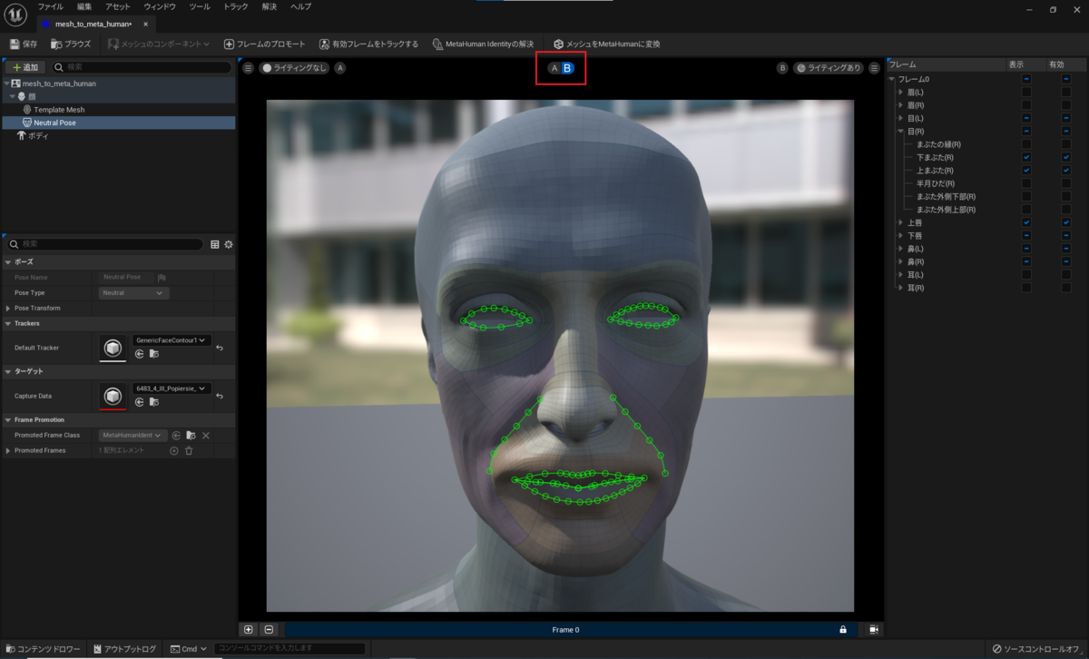Click the plus button beside Frame 0 timeline
This screenshot has width=1089, height=659.
point(249,629)
